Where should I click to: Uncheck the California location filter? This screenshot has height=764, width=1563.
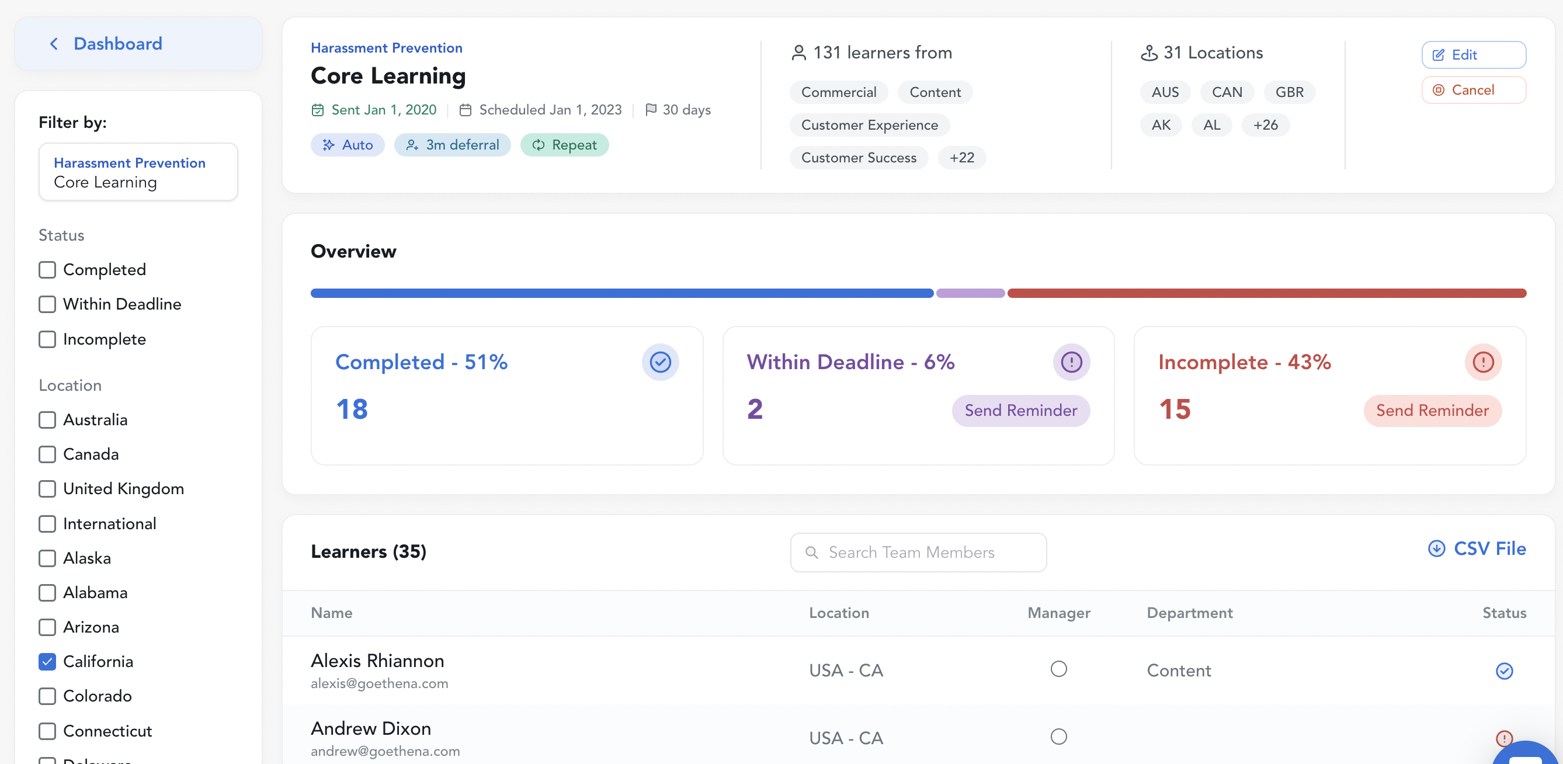47,661
